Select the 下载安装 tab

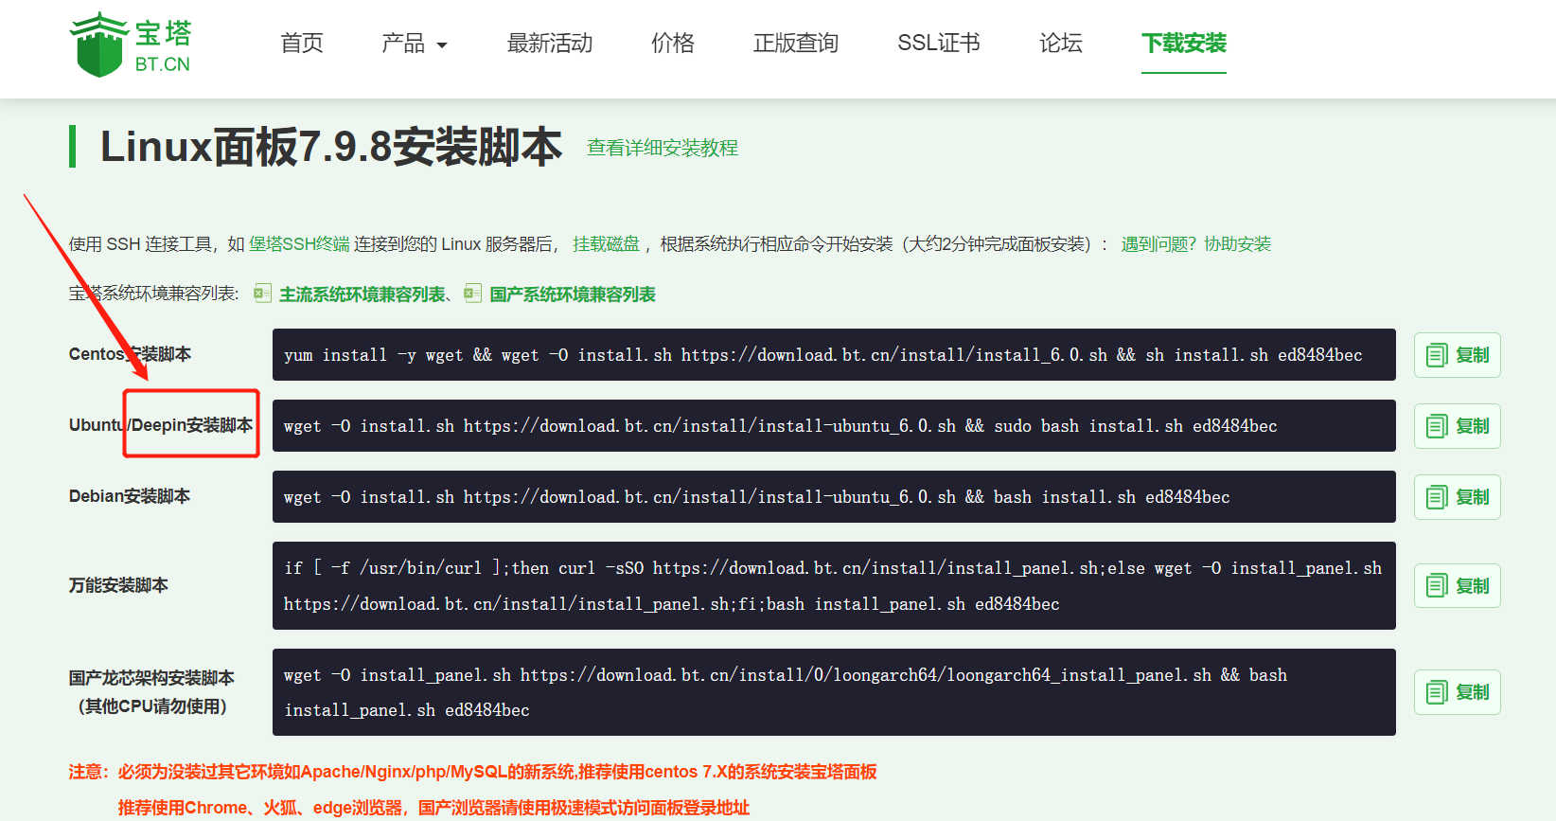tap(1184, 43)
